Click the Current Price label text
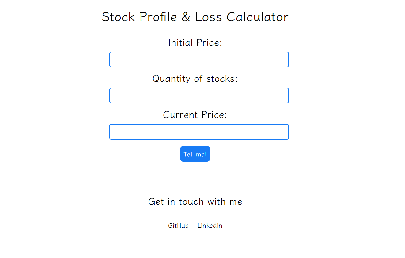Viewport: 405px width, 258px height. [195, 115]
